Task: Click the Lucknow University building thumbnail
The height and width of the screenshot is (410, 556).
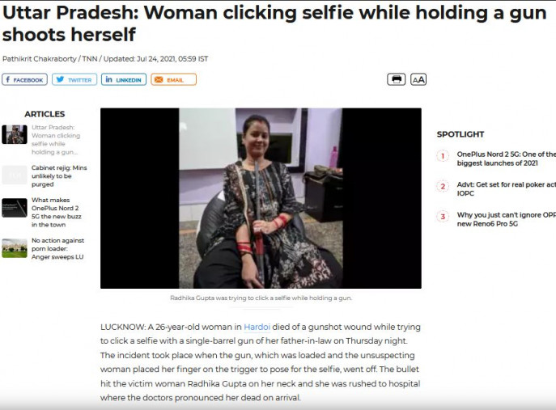Action: (x=15, y=248)
